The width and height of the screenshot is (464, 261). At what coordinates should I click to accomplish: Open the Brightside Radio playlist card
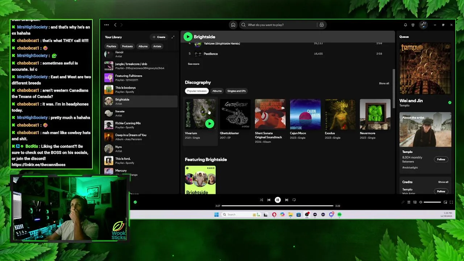click(200, 180)
